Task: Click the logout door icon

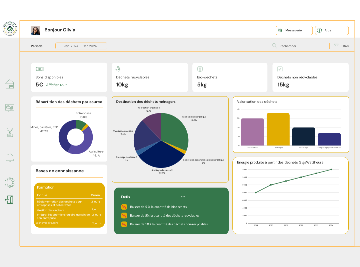Action: [x=9, y=200]
